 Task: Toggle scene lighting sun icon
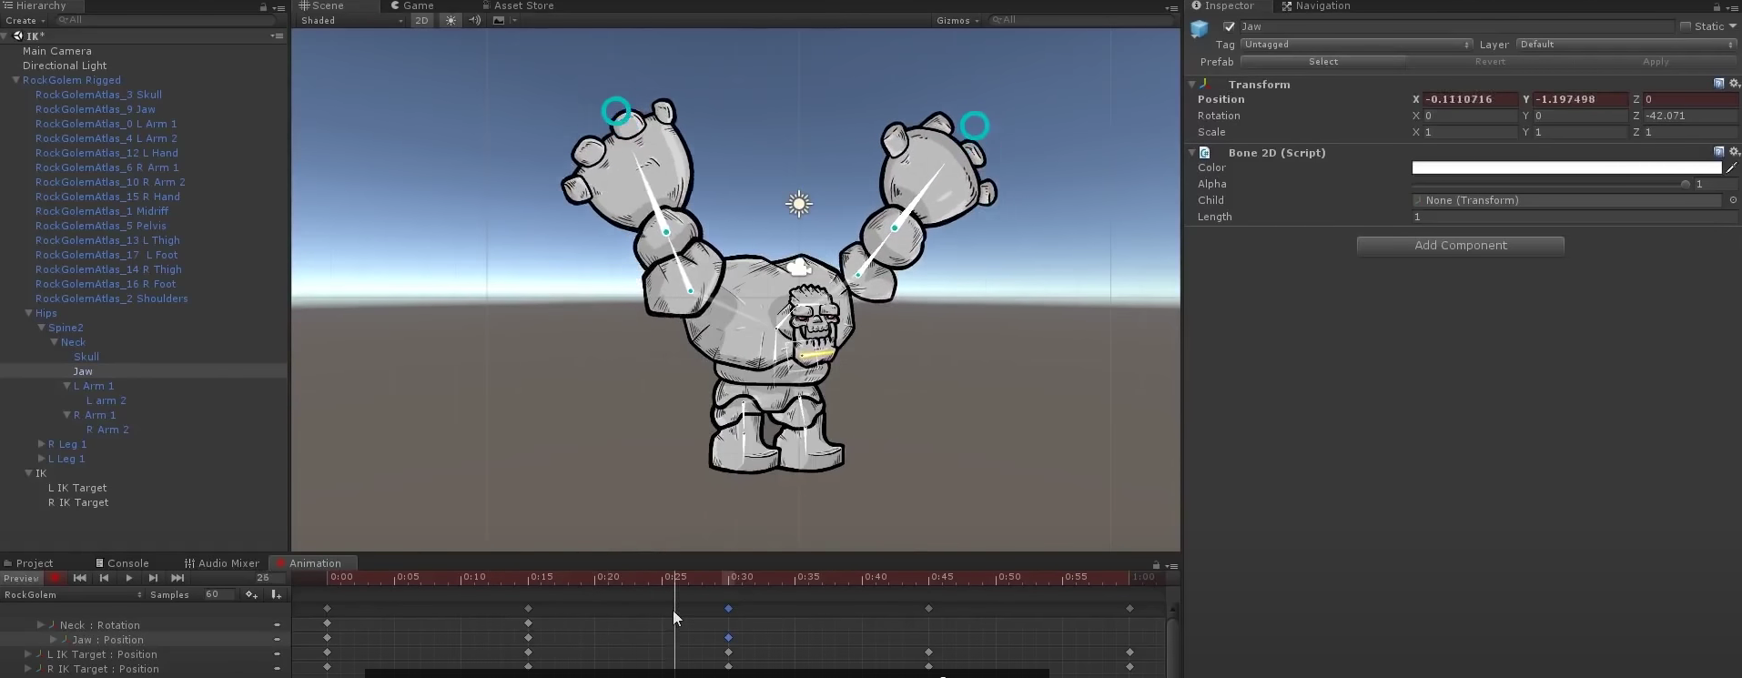(451, 20)
